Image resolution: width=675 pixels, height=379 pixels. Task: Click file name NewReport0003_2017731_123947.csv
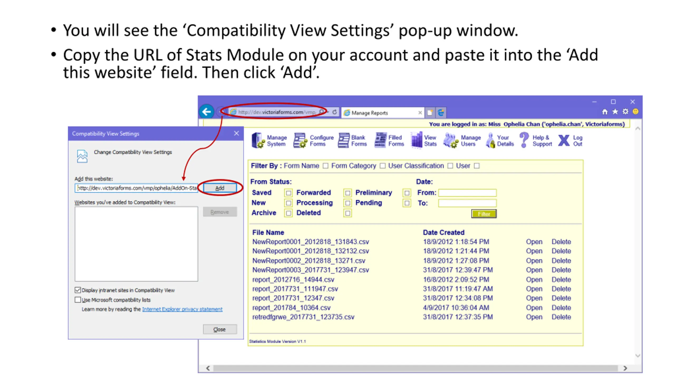tap(311, 270)
